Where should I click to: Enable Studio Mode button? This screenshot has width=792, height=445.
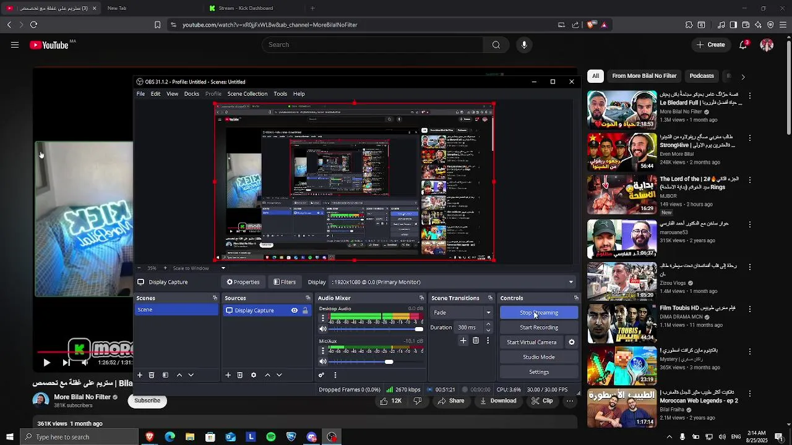tap(539, 357)
